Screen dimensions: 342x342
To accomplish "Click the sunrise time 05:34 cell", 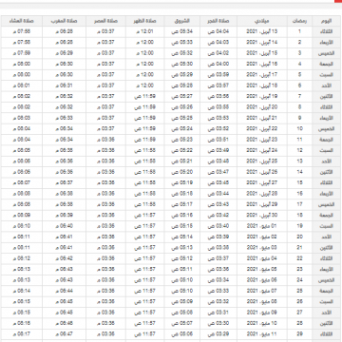I will [x=182, y=31].
